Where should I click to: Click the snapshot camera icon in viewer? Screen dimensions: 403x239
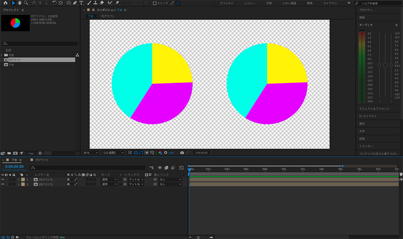(182, 153)
